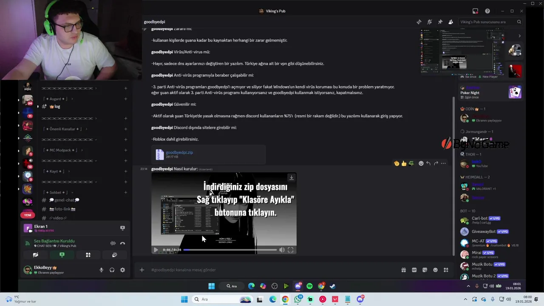Image resolution: width=544 pixels, height=306 pixels.
Task: Add the thumbs up reaction to message
Action: (x=404, y=163)
